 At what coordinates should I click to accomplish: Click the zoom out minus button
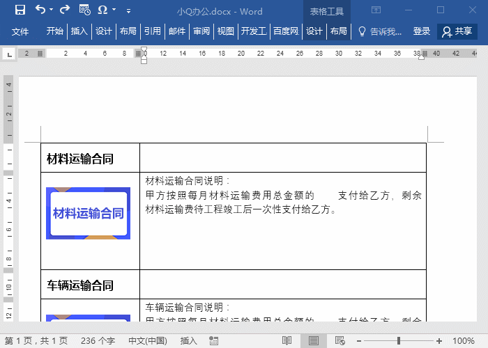click(359, 341)
